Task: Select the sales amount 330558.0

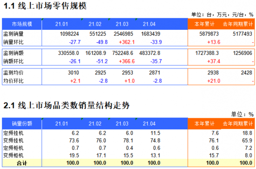Action: pyautogui.click(x=68, y=53)
